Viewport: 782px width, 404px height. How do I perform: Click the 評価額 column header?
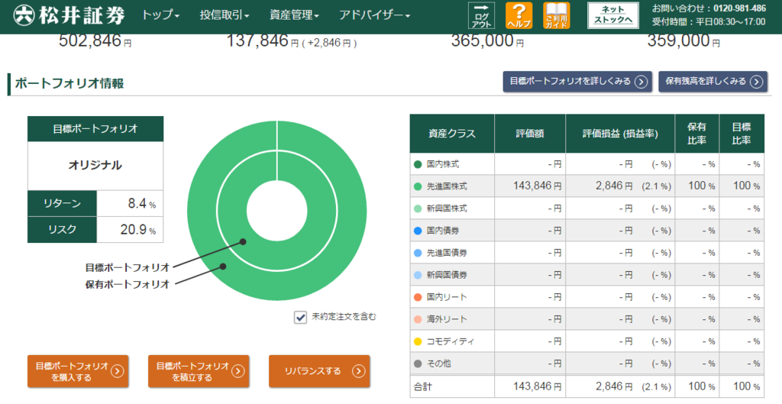(x=530, y=134)
